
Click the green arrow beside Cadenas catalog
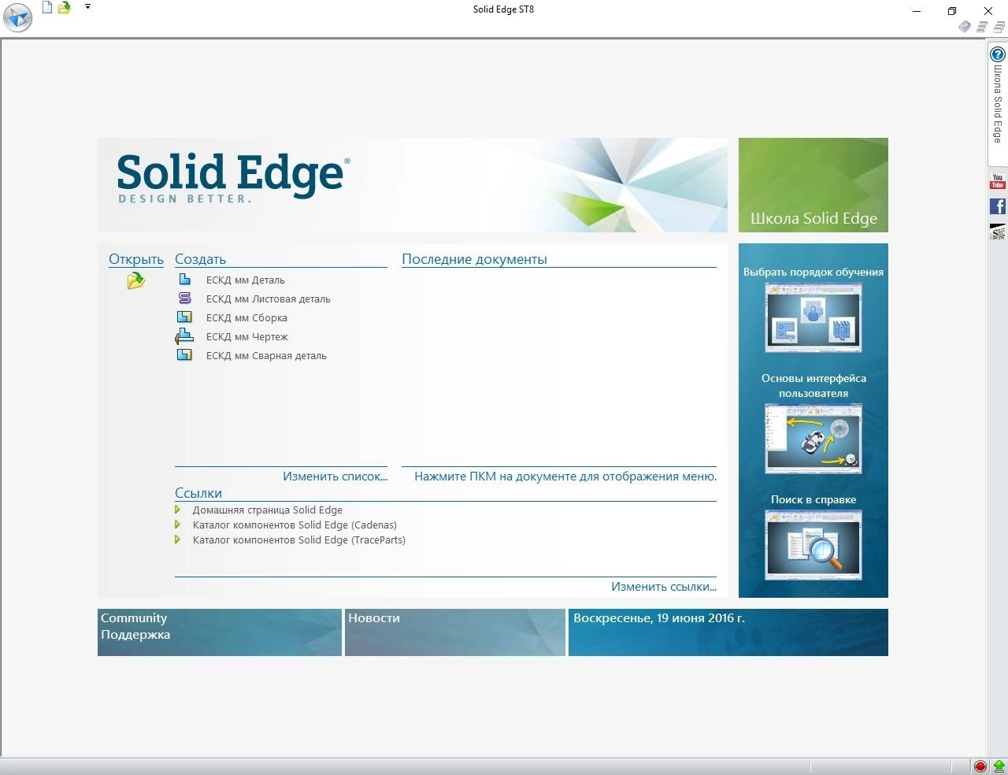click(x=178, y=525)
